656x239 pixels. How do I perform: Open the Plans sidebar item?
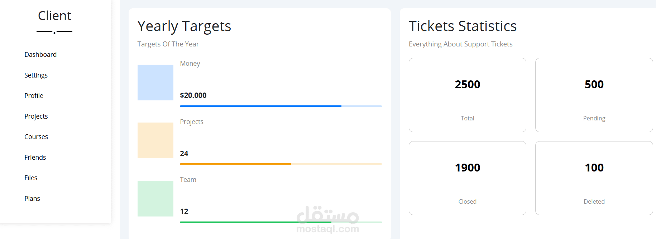coord(32,199)
